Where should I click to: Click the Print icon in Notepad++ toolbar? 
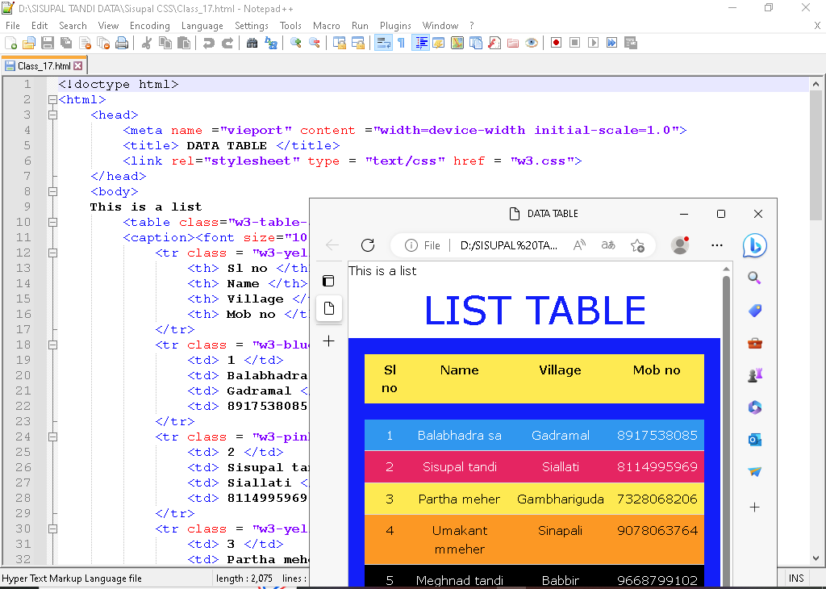[122, 43]
